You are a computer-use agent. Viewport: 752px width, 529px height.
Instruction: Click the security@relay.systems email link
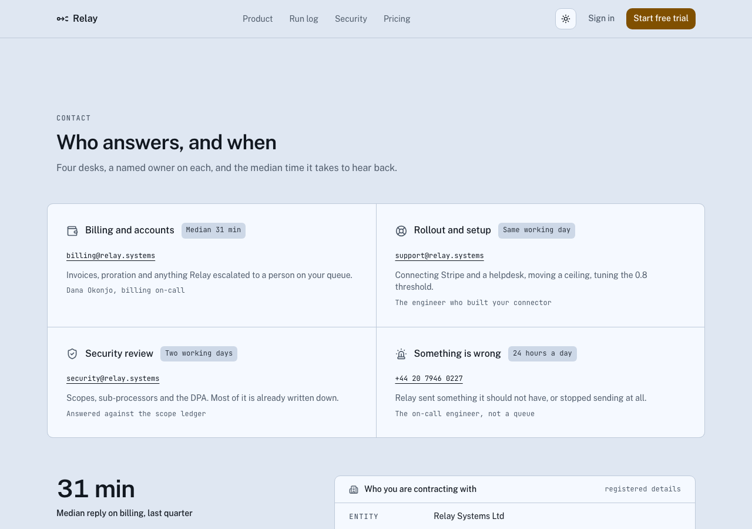click(x=113, y=379)
